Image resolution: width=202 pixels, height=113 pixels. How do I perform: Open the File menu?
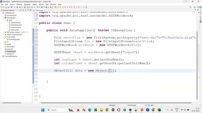coord(2,4)
